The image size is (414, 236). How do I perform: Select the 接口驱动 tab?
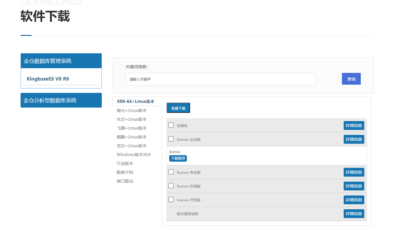[x=125, y=181]
